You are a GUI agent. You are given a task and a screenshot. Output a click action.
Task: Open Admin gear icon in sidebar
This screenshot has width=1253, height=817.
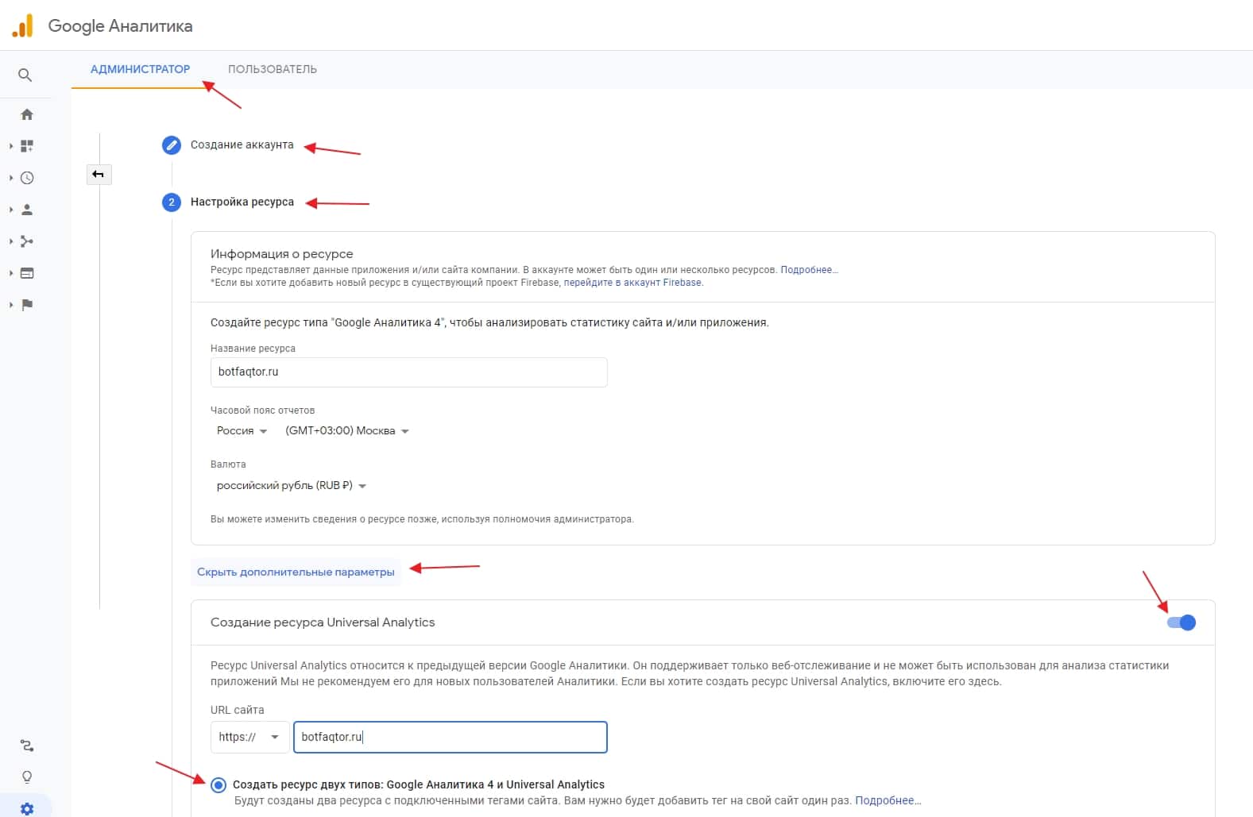coord(27,808)
